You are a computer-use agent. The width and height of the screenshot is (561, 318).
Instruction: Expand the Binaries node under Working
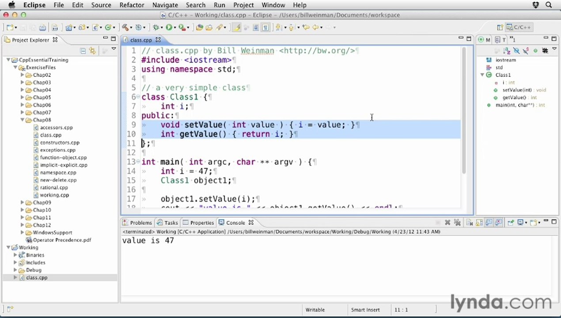15,255
